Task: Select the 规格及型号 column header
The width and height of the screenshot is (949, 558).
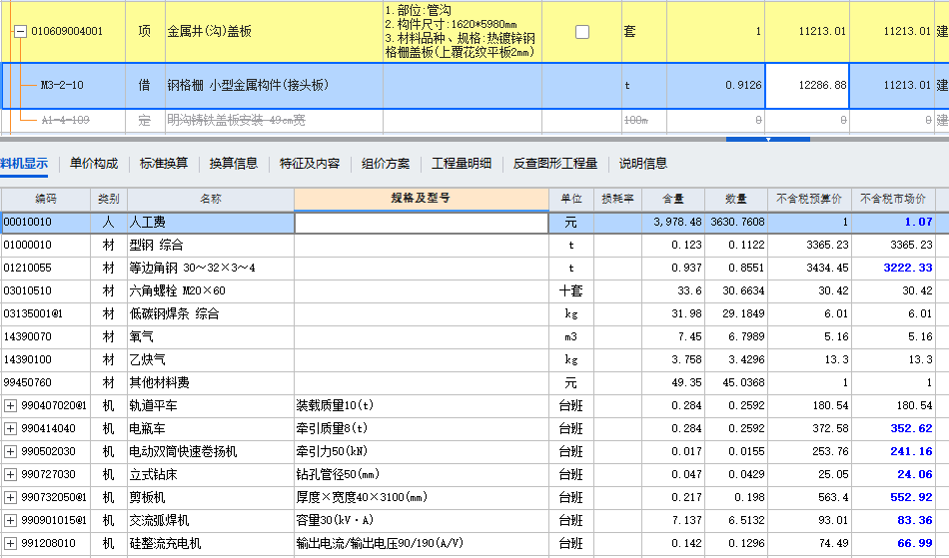Action: [x=422, y=199]
